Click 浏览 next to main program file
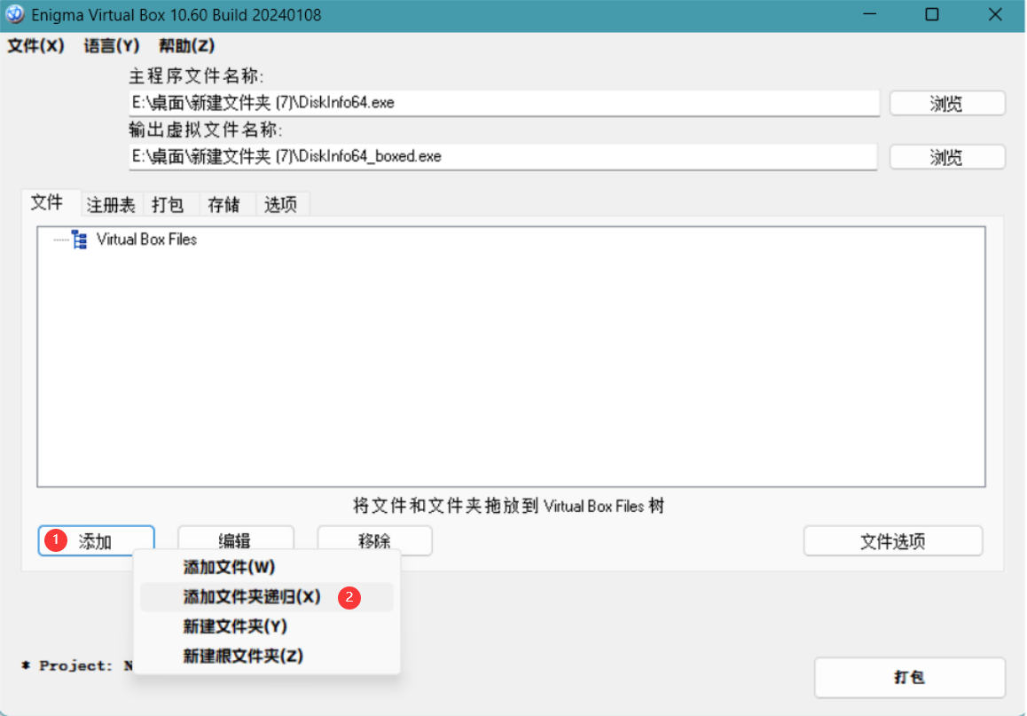 [947, 104]
